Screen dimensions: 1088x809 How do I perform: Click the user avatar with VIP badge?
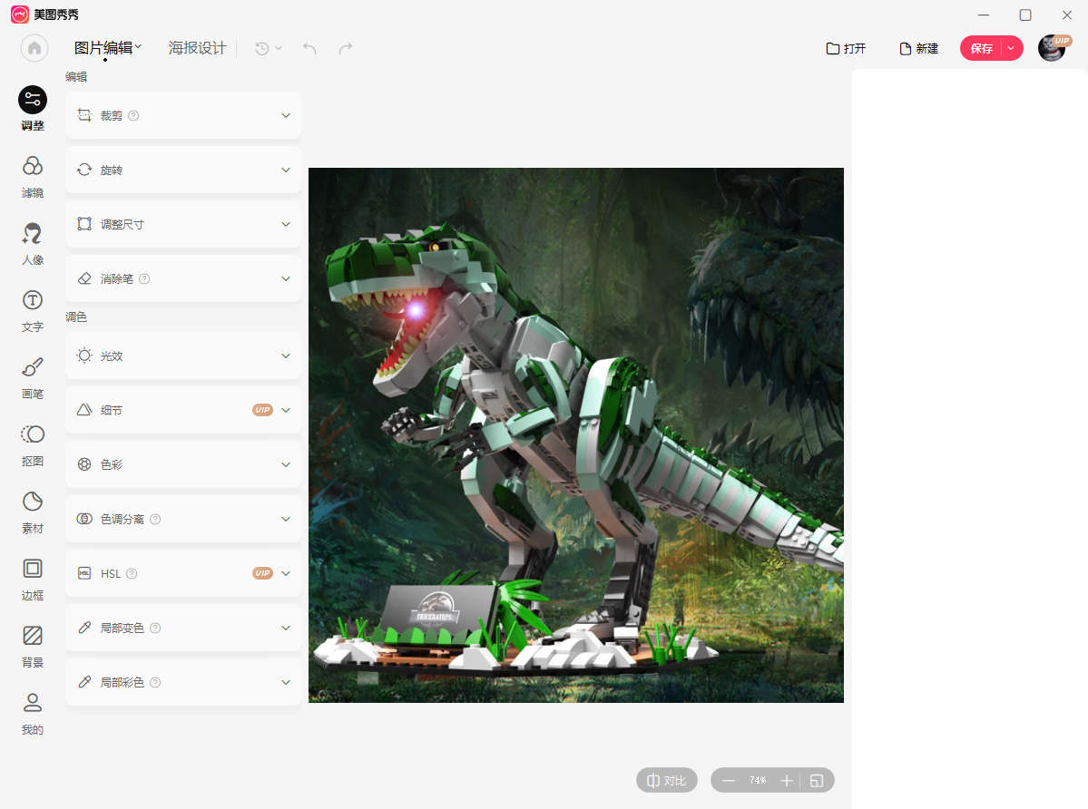[1053, 48]
